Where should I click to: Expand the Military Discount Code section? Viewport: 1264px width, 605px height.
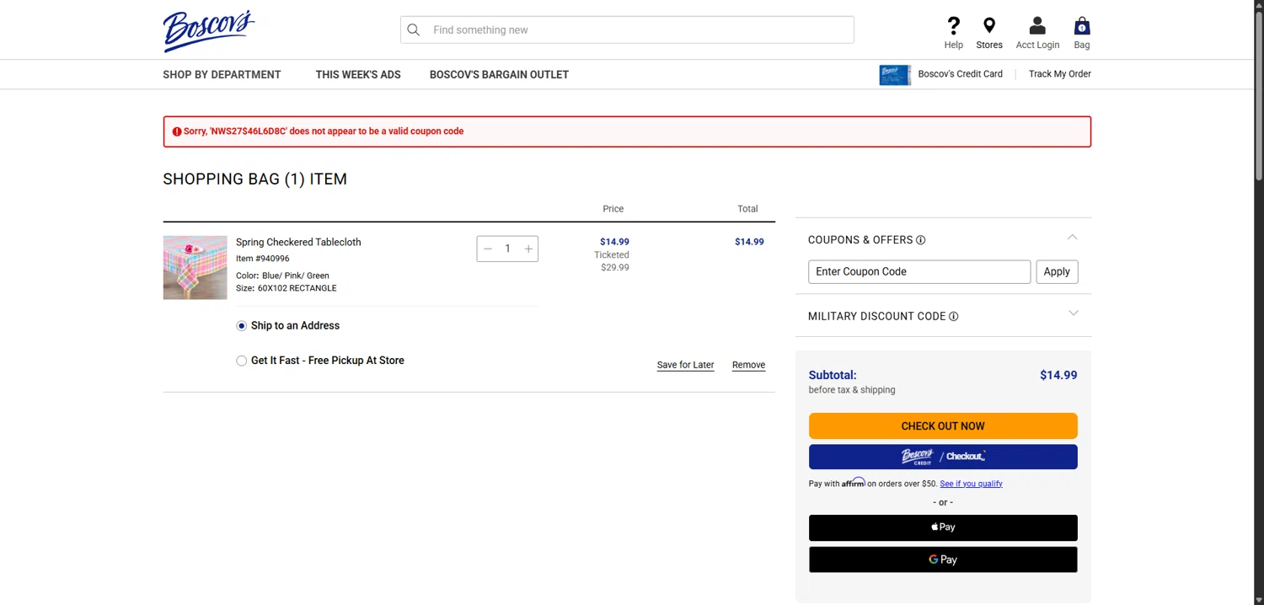pos(1074,313)
